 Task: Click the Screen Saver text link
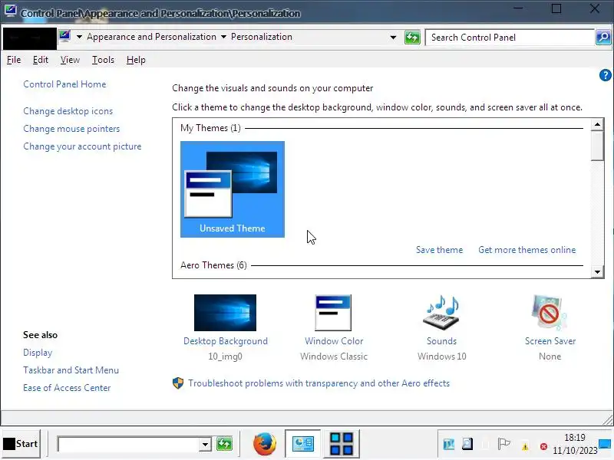tap(550, 341)
